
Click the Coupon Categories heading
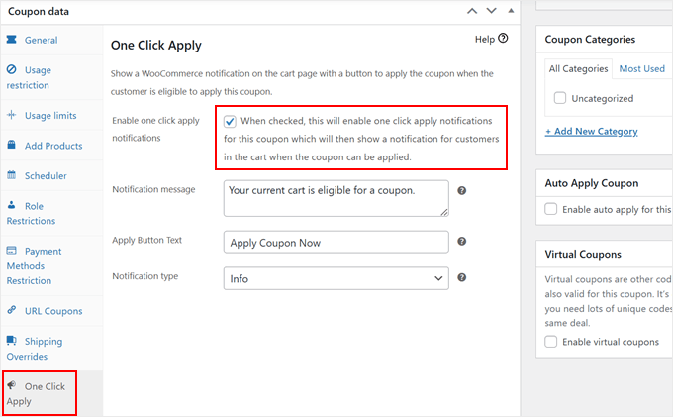tap(590, 39)
